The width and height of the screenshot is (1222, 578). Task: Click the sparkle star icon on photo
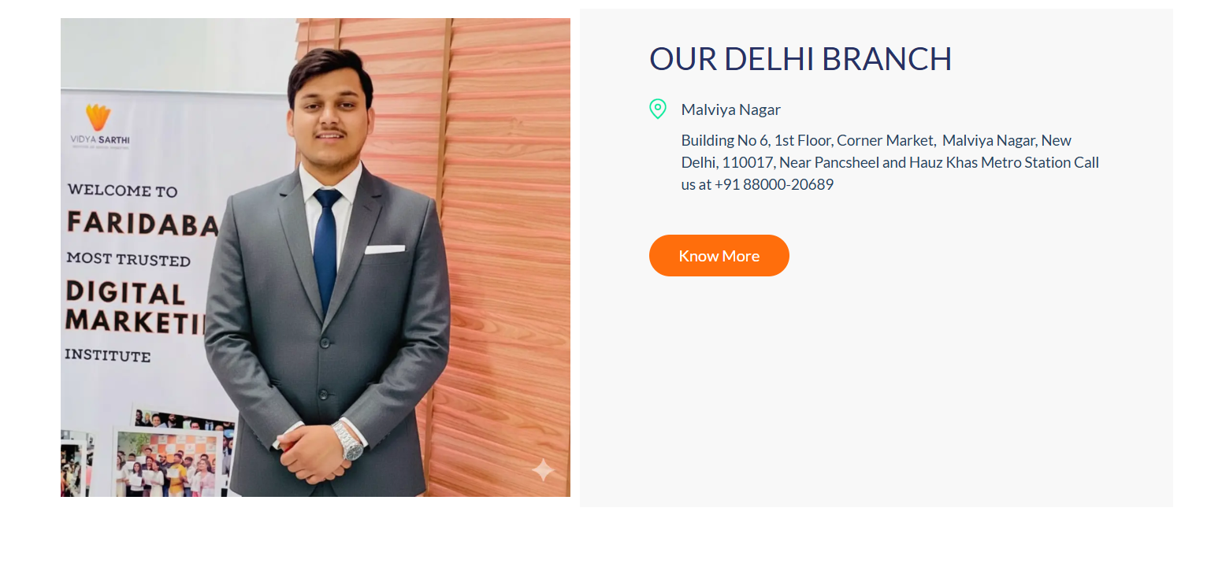[543, 470]
